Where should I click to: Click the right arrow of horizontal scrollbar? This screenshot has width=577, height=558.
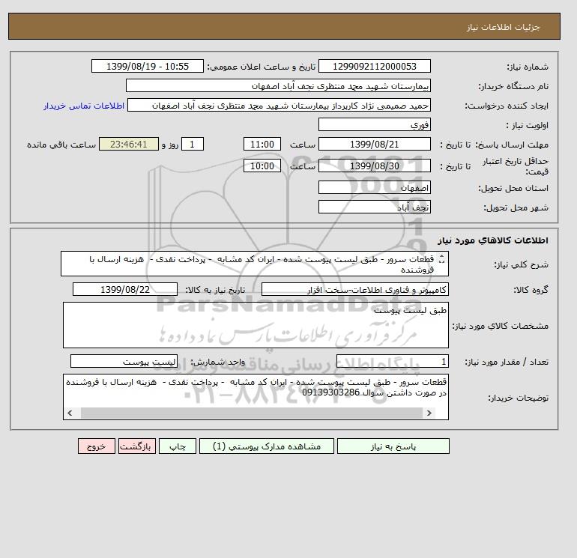click(x=429, y=413)
